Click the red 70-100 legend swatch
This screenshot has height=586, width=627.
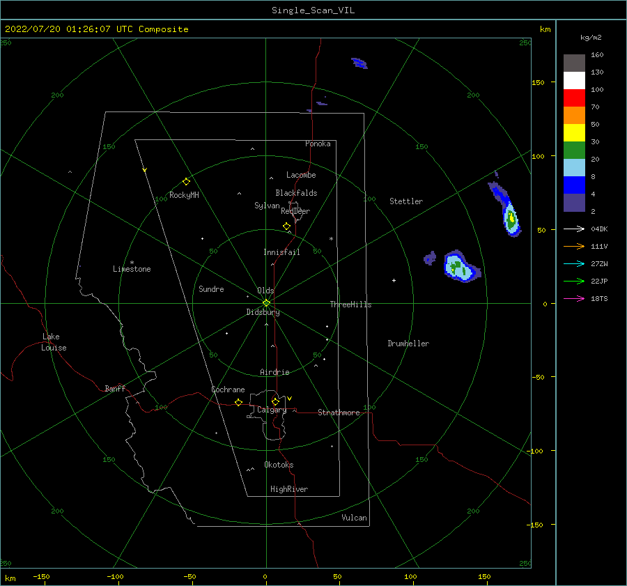[574, 98]
